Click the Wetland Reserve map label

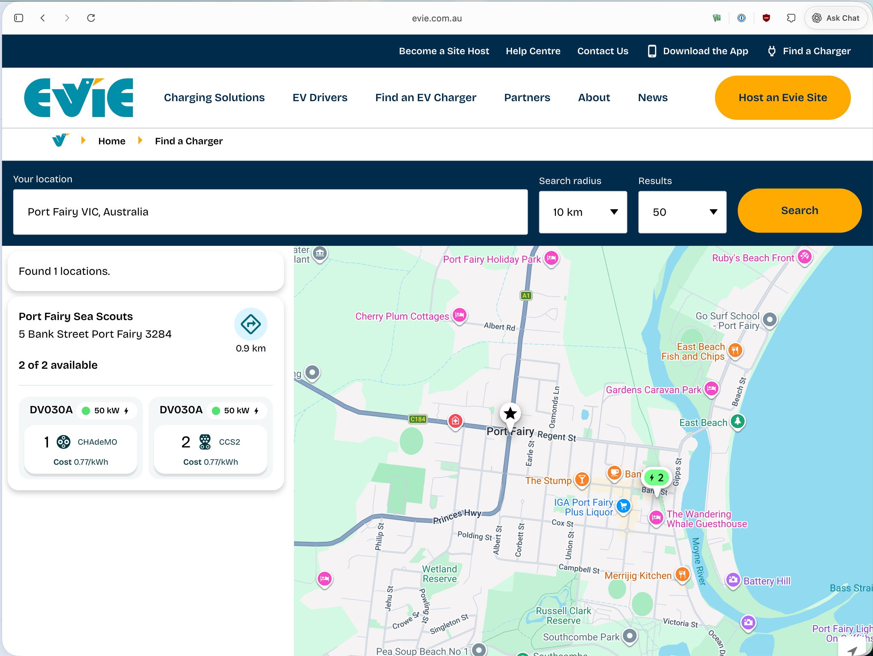(x=439, y=574)
